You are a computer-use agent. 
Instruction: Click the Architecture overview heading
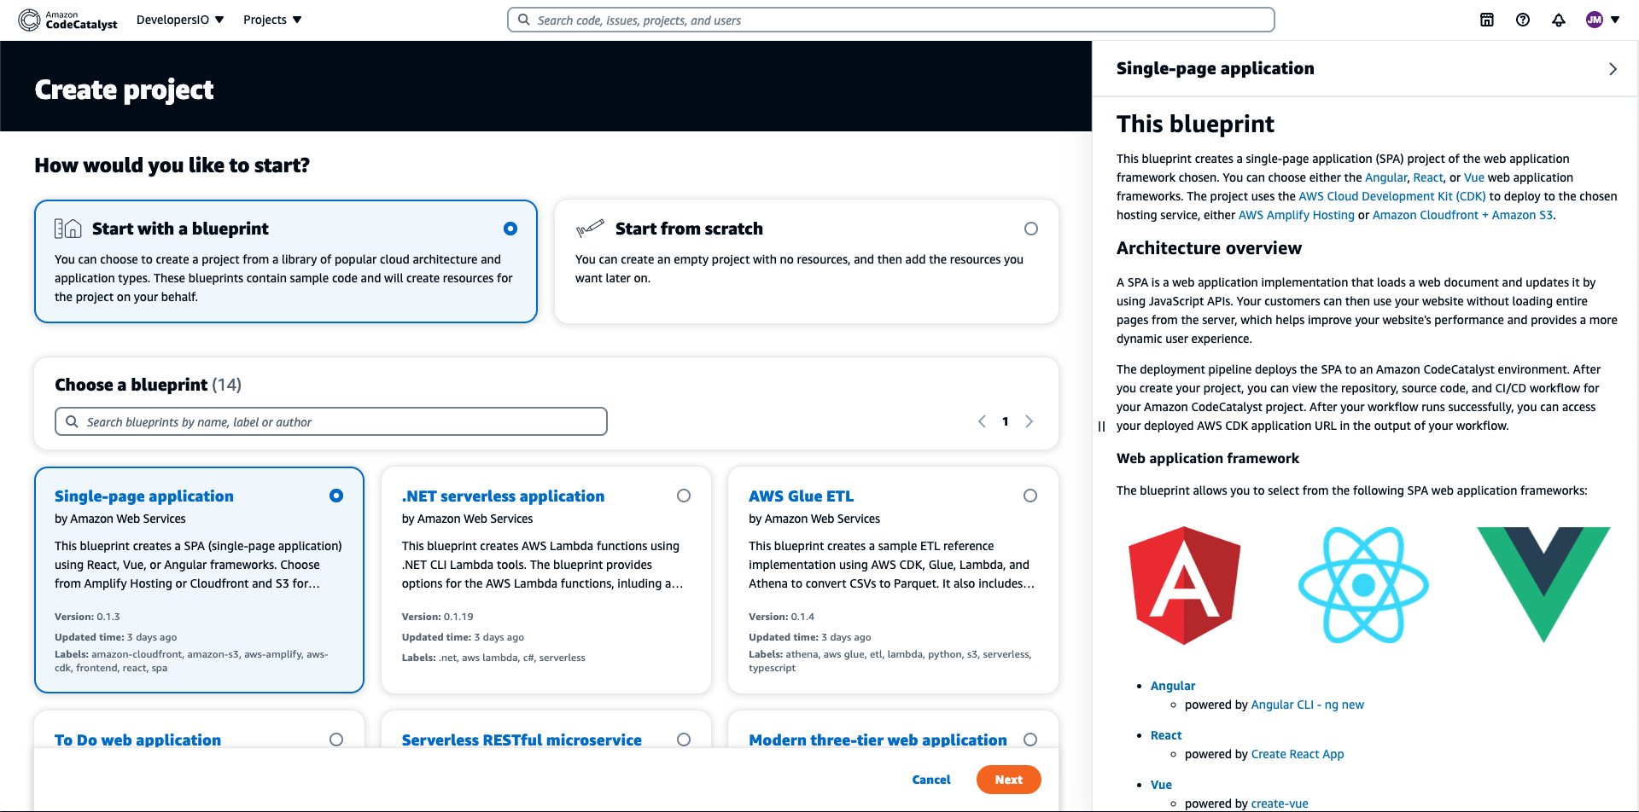point(1209,248)
